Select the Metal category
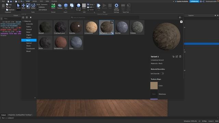This screenshot has width=219, height=123. pyautogui.click(x=28, y=32)
